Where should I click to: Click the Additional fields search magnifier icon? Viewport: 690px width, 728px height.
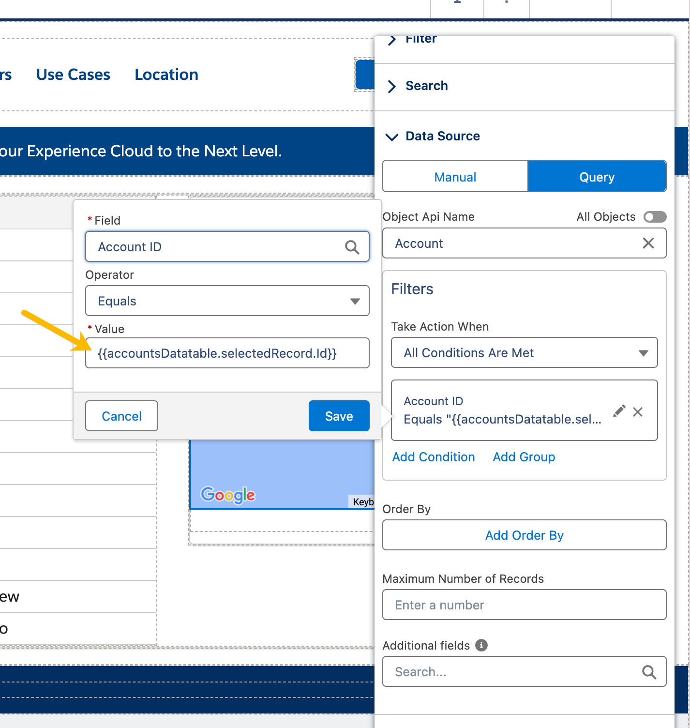coord(648,672)
